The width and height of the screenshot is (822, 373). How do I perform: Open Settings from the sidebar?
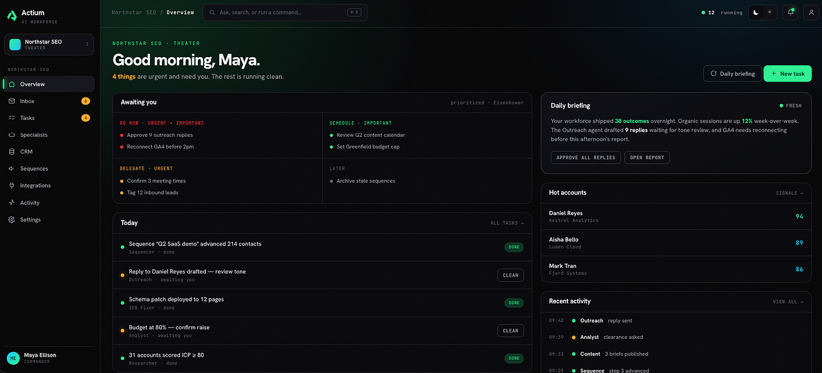(x=49, y=219)
